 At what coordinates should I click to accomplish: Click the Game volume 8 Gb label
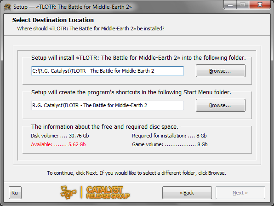[170, 144]
